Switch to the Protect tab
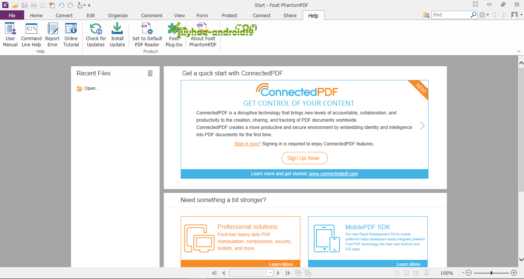Screen dimensions: 524x279 tap(229, 15)
